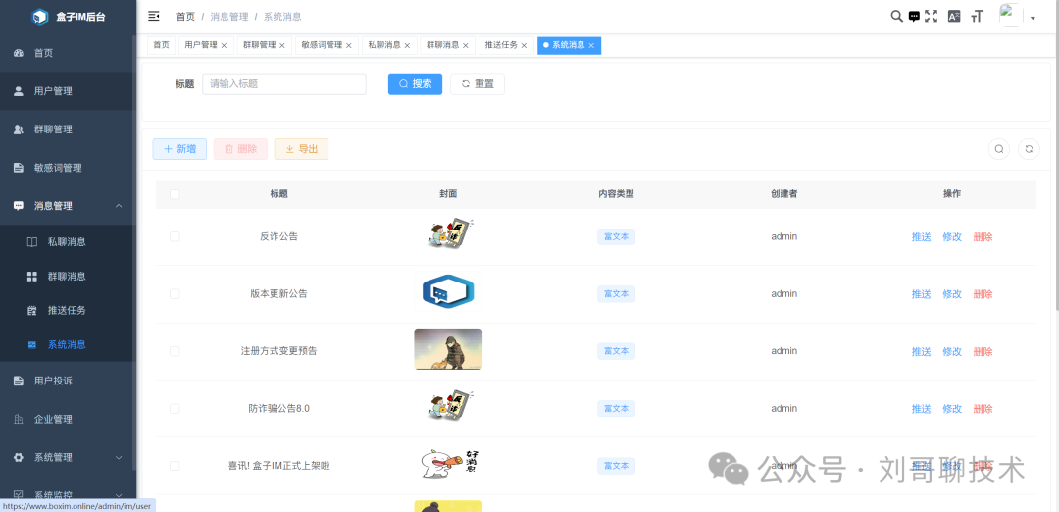Open the 版本更新公告 cover thumbnail

click(x=448, y=292)
